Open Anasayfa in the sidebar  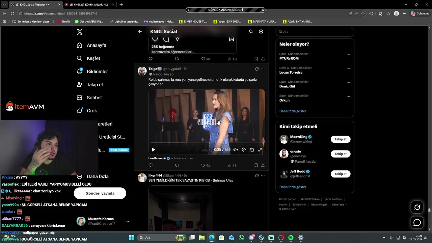[x=91, y=45]
